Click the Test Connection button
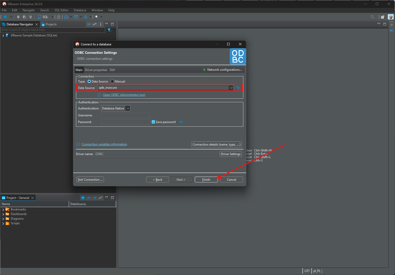The width and height of the screenshot is (395, 275). (x=90, y=180)
